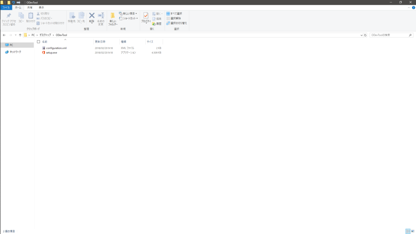Click Invert selection (選択の切り替え)
The width and height of the screenshot is (416, 234).
pyautogui.click(x=177, y=23)
